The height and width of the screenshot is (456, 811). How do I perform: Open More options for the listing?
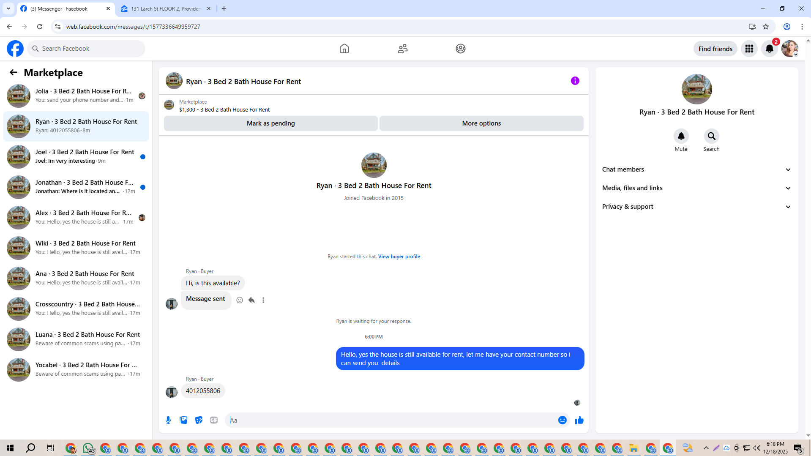point(481,123)
